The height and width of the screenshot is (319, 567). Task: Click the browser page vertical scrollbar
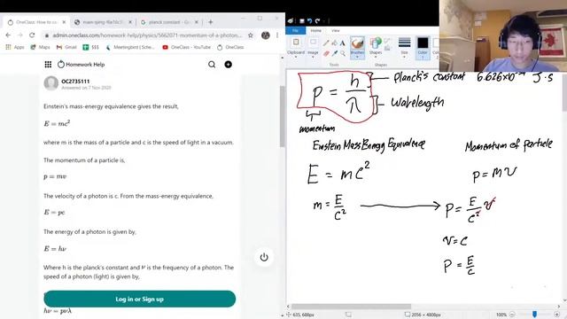click(x=283, y=116)
